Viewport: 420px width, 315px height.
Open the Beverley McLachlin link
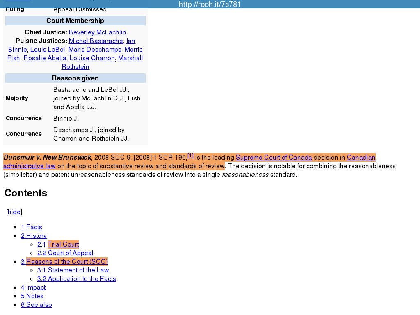point(97,32)
